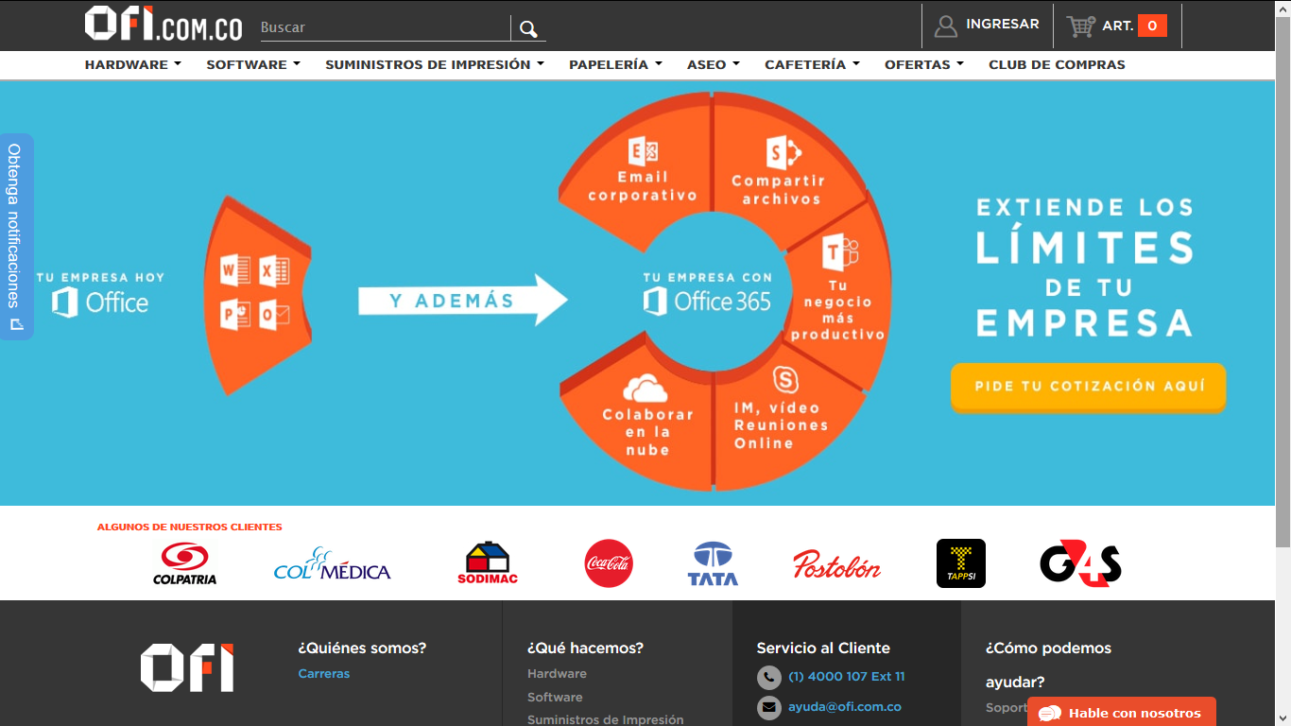Image resolution: width=1291 pixels, height=726 pixels.
Task: Click the chat bubble icon in Hable con nosotros
Action: [x=1049, y=714]
